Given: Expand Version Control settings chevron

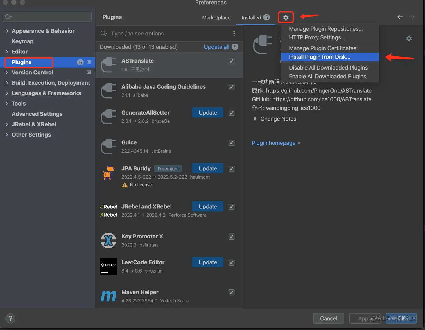Looking at the screenshot, I should 7,72.
